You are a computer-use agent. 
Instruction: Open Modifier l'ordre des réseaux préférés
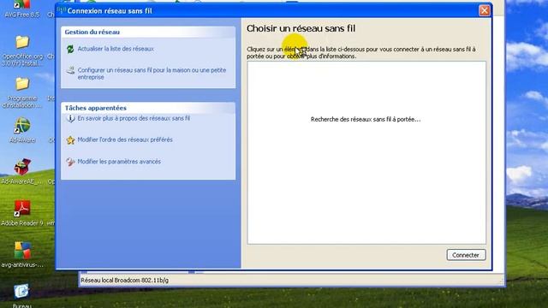pyautogui.click(x=125, y=139)
